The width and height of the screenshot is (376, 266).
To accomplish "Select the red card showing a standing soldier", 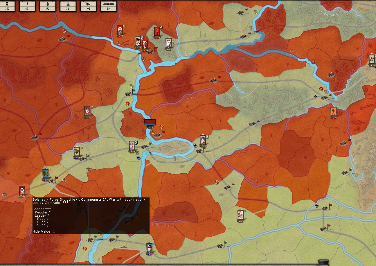I will point(157,32).
